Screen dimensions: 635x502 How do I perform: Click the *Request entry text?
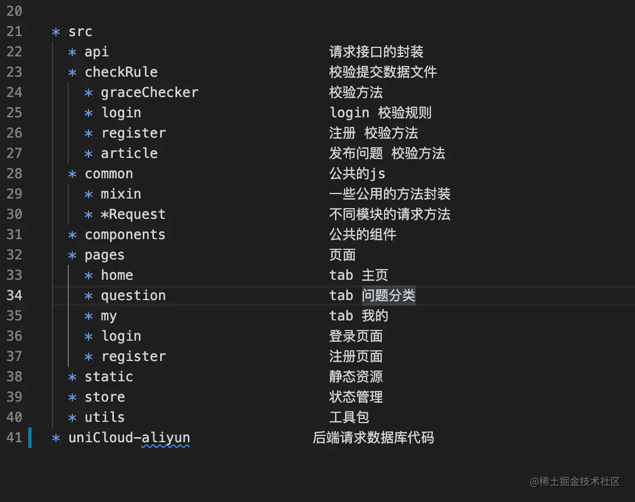[x=133, y=214]
